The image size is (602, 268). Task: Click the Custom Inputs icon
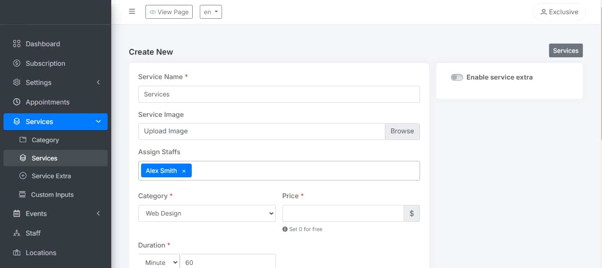click(x=22, y=195)
